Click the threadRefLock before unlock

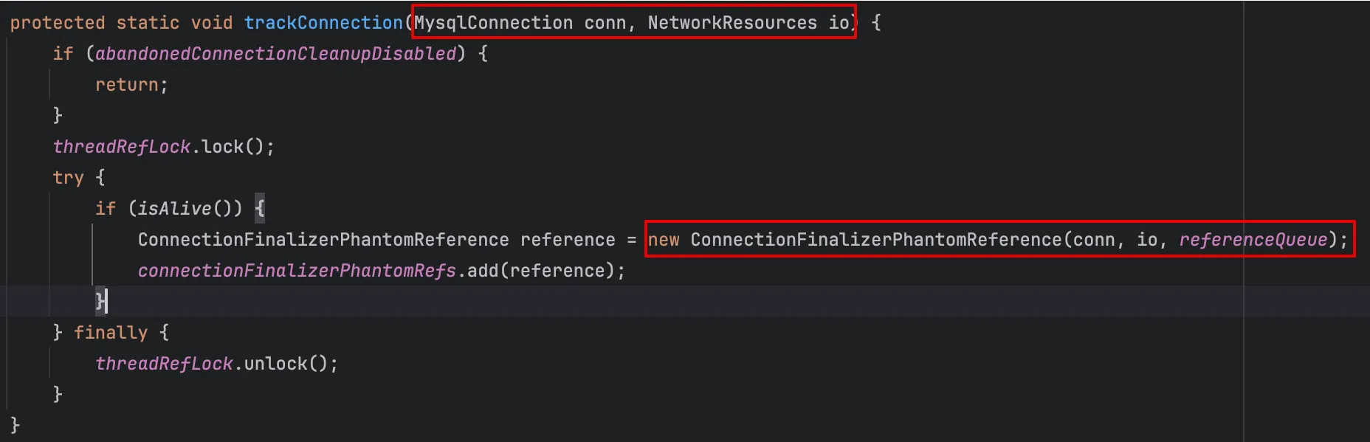(x=164, y=364)
